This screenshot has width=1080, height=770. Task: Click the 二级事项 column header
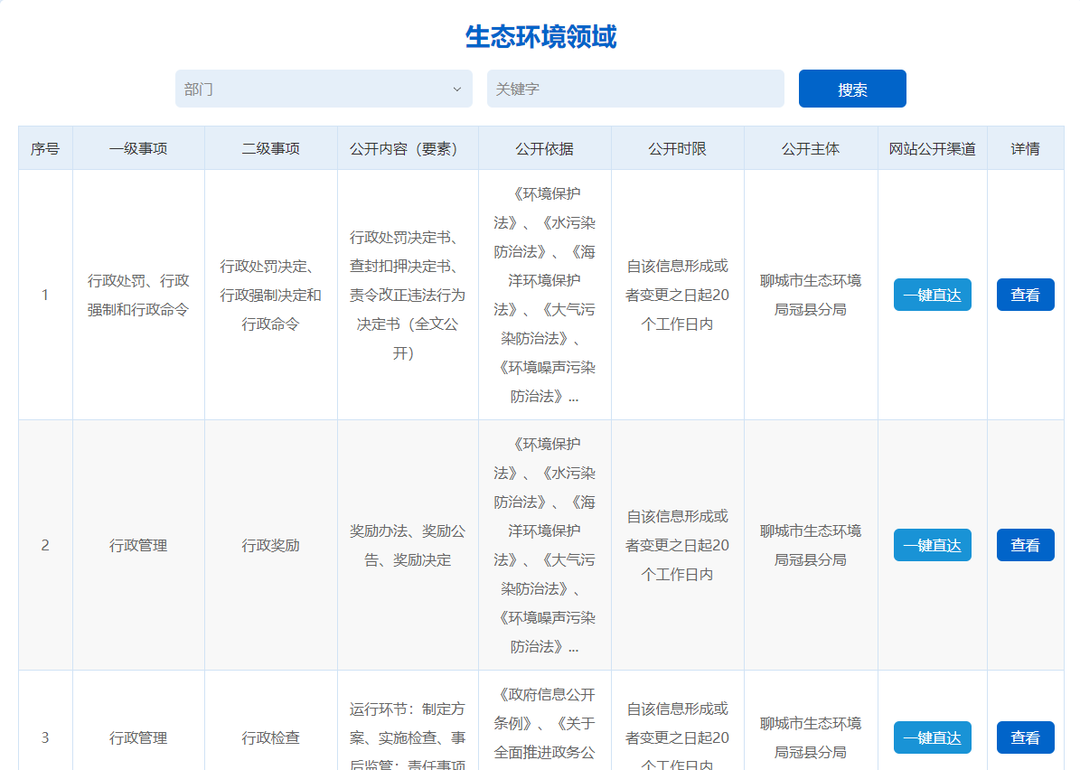(271, 148)
